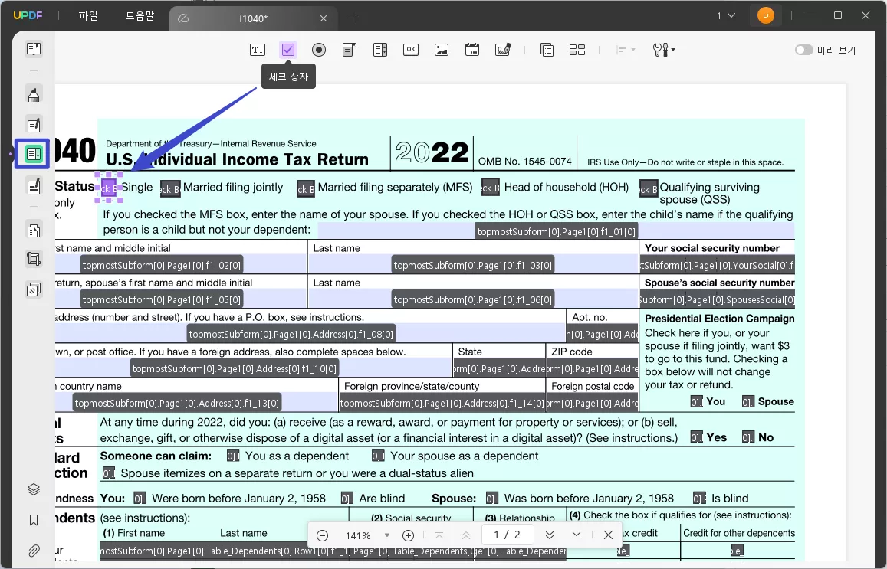Go to the first page
Viewport: 887px width, 569px height.
pyautogui.click(x=439, y=535)
